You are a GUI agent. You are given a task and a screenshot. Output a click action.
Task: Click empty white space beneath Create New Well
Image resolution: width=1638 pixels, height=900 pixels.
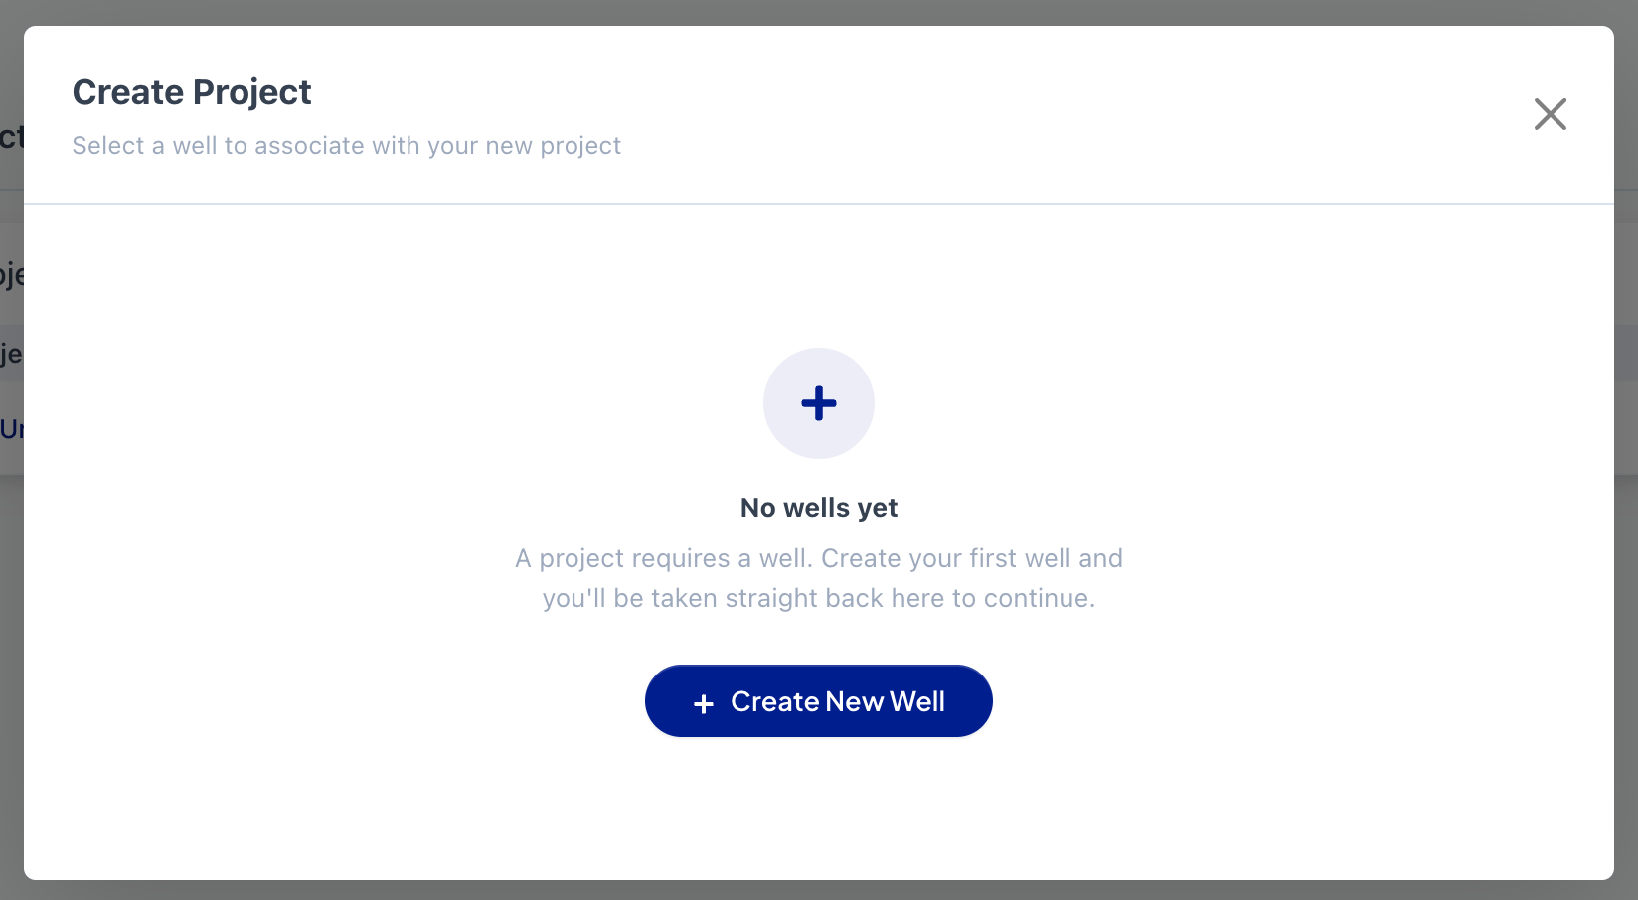coord(819,807)
